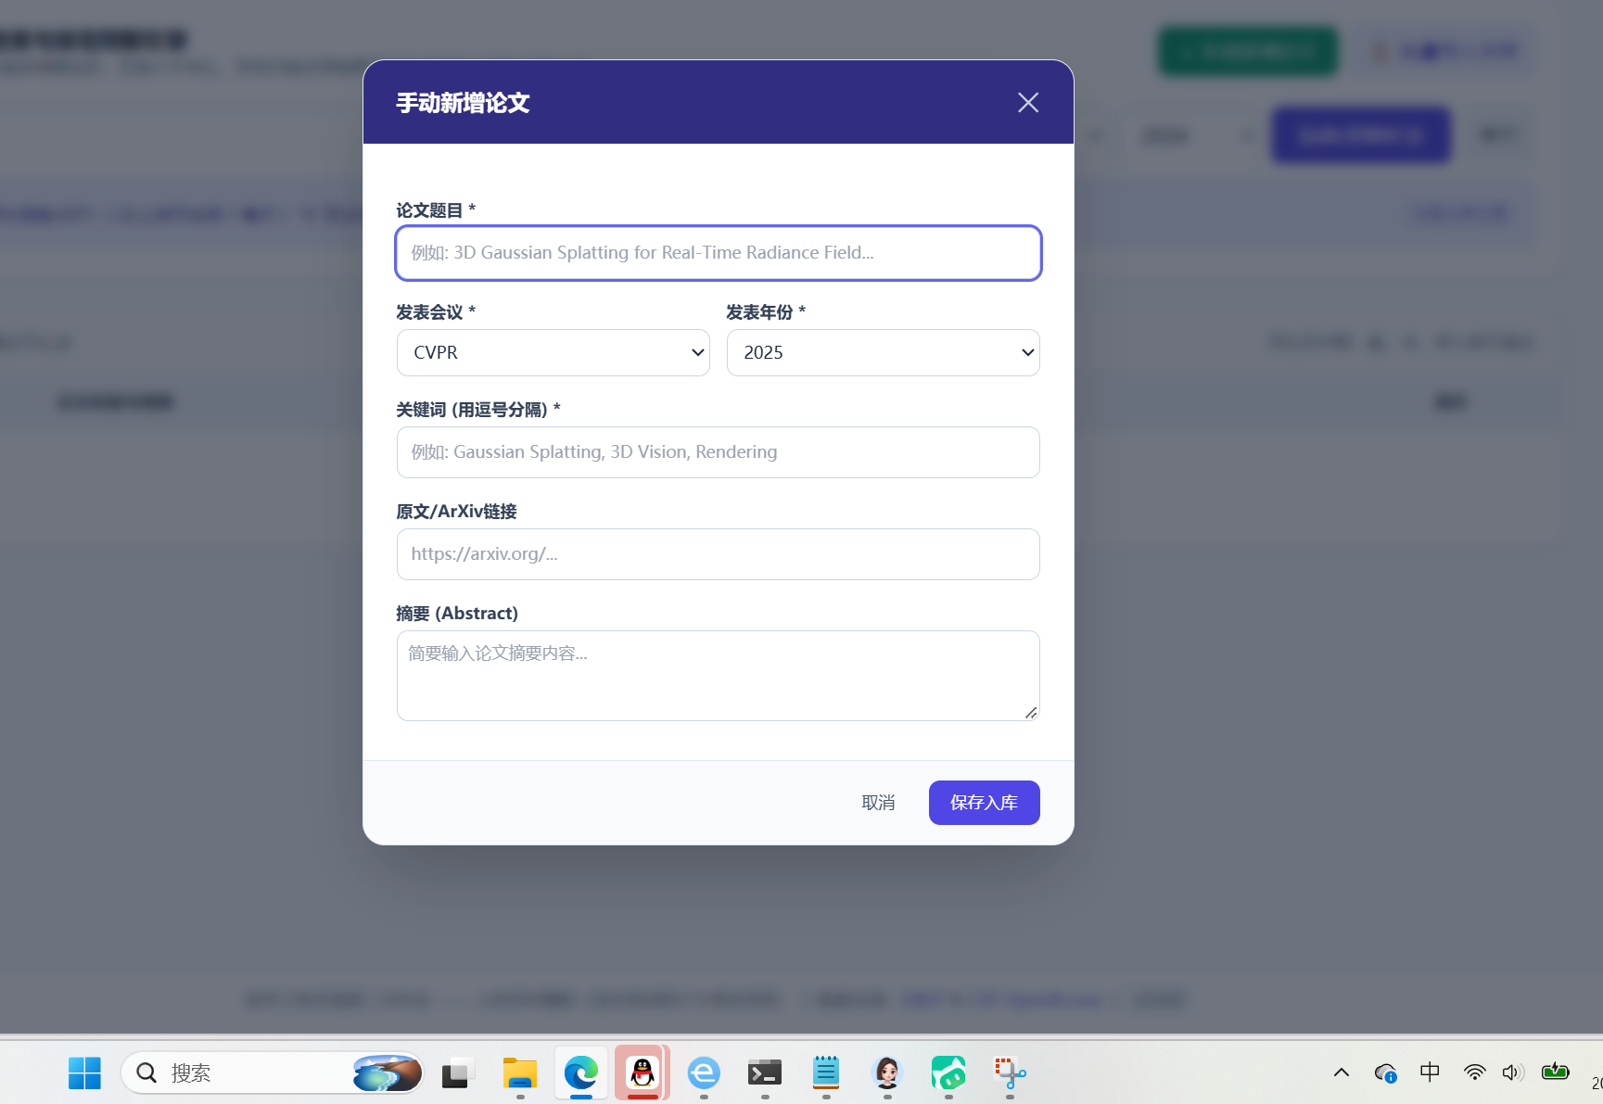Open the QQ penguin app on the taskbar
Viewport: 1603px width, 1104px height.
pyautogui.click(x=642, y=1073)
